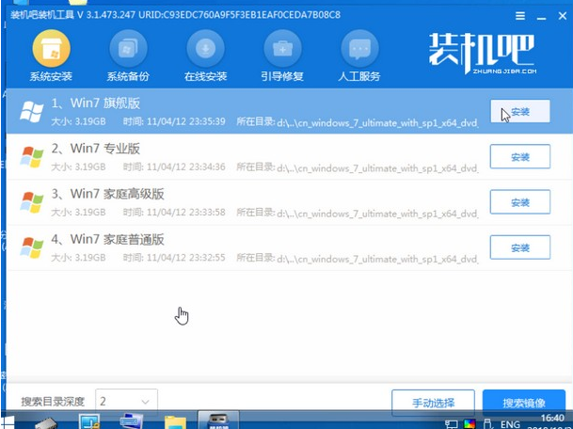Install Win7 家庭普通版 with its 安装 button

point(520,247)
